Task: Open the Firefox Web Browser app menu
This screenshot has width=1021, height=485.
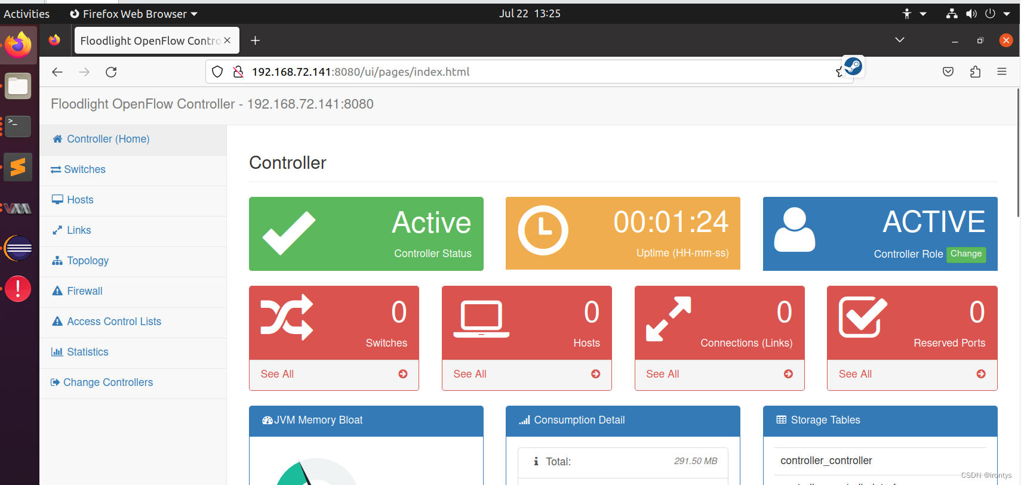Action: click(134, 14)
